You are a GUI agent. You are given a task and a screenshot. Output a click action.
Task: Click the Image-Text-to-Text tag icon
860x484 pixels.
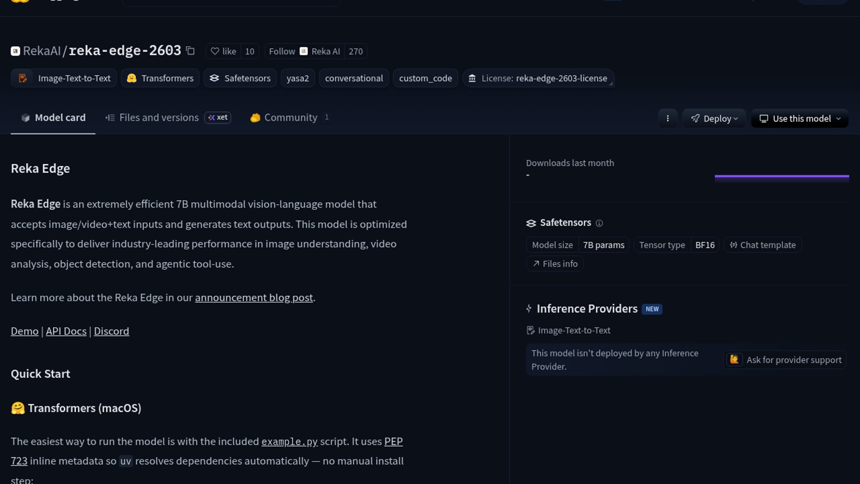(23, 78)
